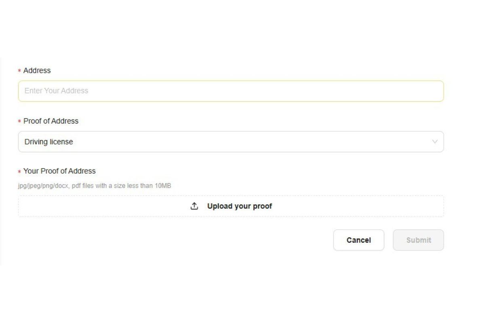Click the 'Enter Your Address' placeholder text

click(56, 91)
